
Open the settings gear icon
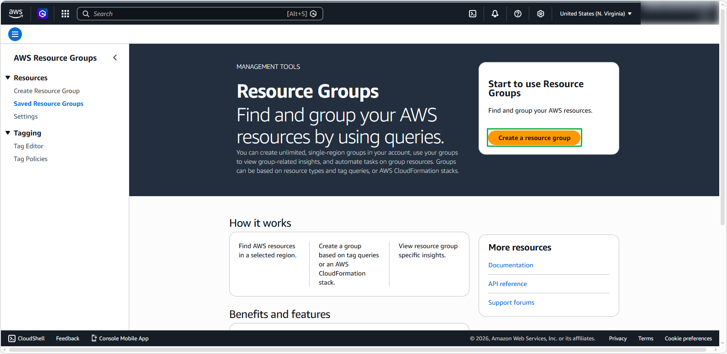pos(541,14)
